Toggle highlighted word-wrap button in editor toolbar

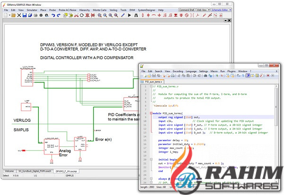[x=248, y=76]
